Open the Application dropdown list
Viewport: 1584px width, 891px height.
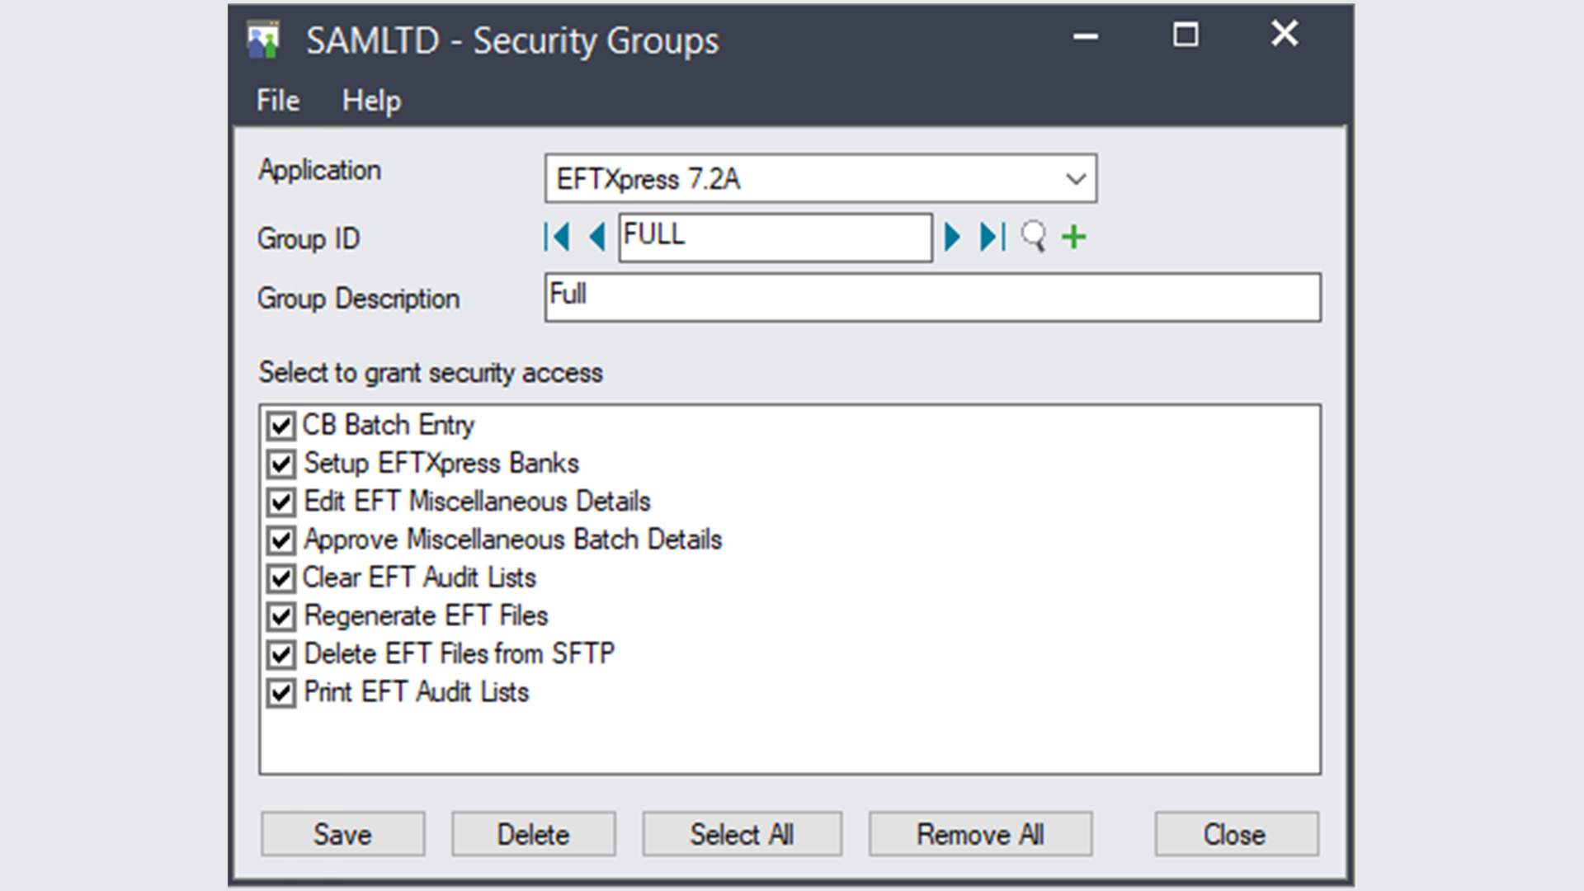[1075, 178]
